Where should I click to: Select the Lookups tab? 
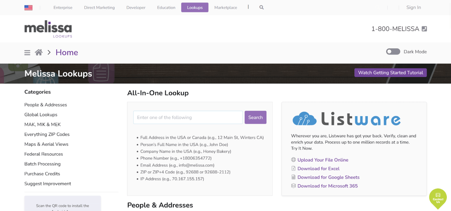(x=195, y=8)
